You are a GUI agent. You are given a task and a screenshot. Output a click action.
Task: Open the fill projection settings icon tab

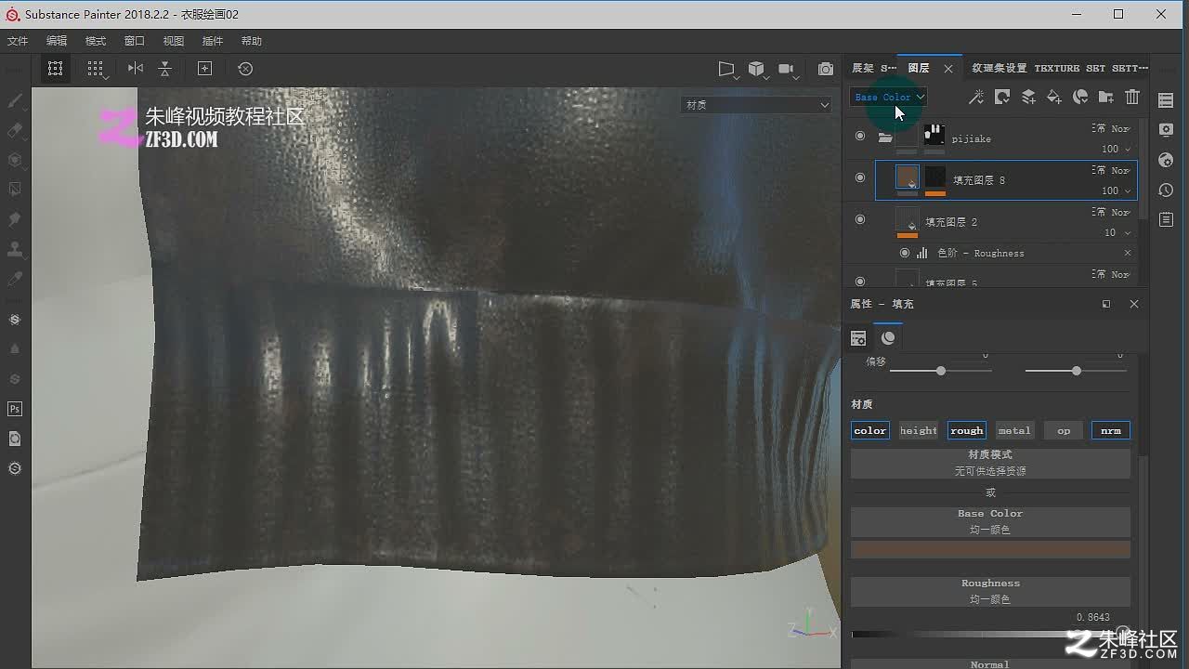[858, 338]
